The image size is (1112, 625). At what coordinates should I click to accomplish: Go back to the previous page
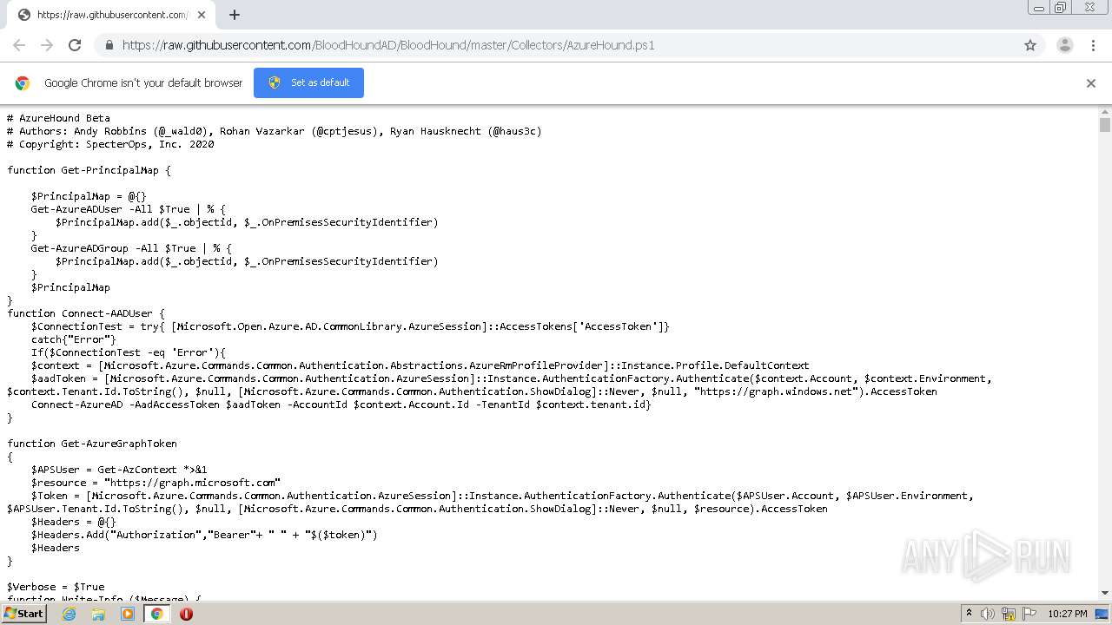click(x=19, y=45)
